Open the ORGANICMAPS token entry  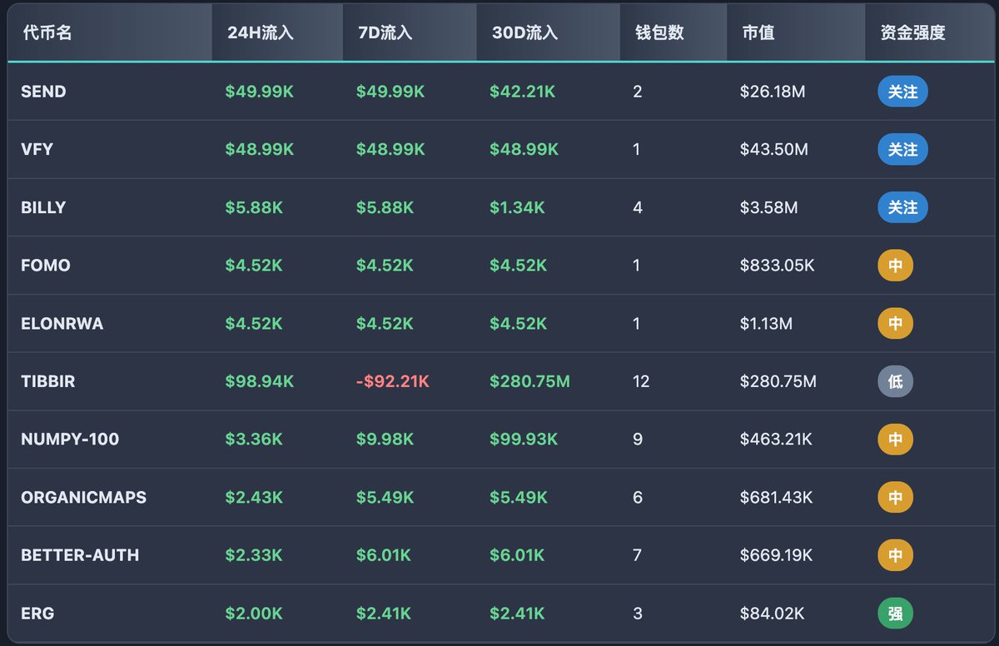pos(83,497)
